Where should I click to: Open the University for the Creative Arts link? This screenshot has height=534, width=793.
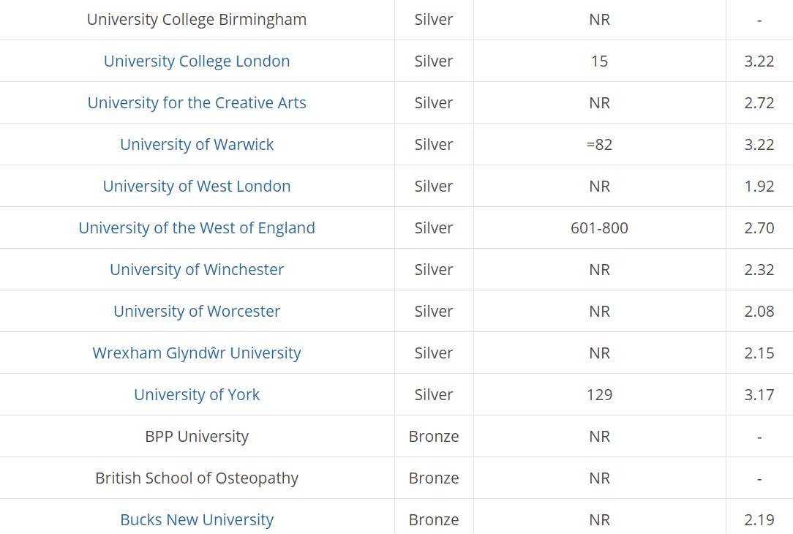pos(197,102)
